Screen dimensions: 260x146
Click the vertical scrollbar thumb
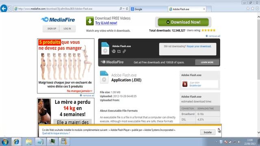258,49
